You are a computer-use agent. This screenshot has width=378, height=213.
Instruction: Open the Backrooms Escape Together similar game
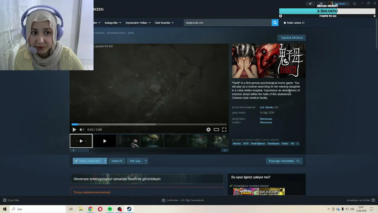(272, 192)
